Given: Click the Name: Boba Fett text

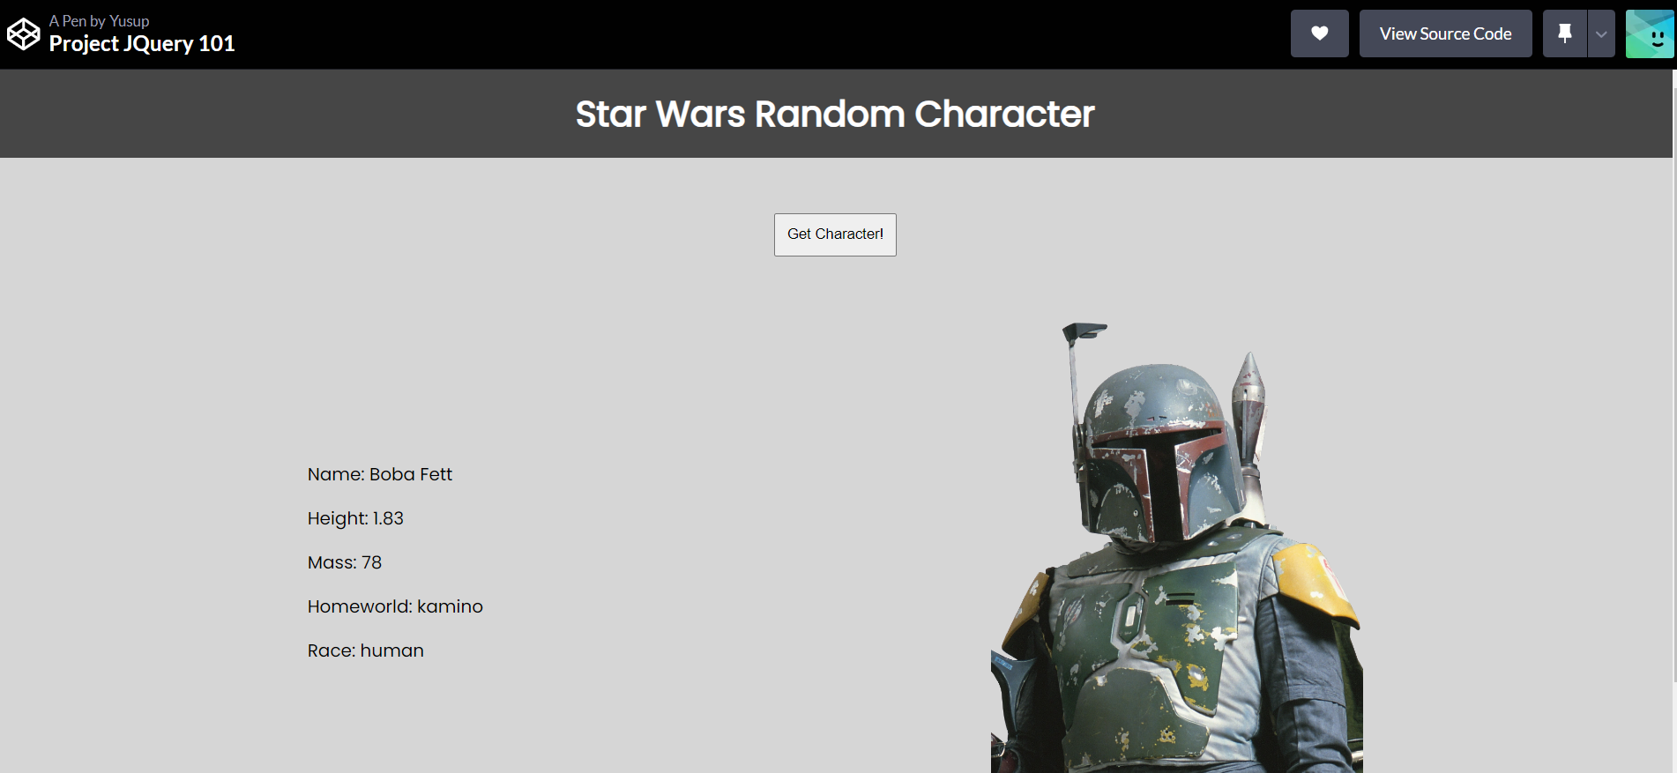Looking at the screenshot, I should 380,474.
